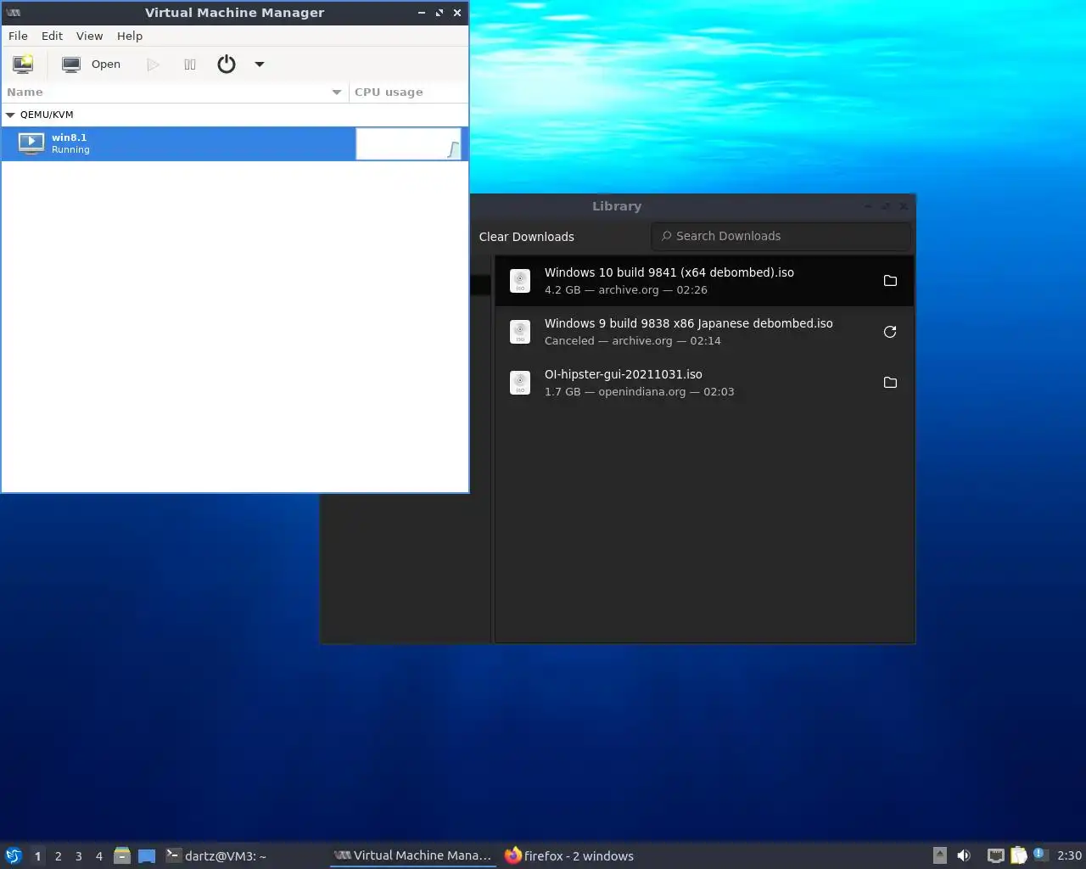Image resolution: width=1086 pixels, height=869 pixels.
Task: Open Virtual Machine Manager window menu icon
Action: [13, 13]
